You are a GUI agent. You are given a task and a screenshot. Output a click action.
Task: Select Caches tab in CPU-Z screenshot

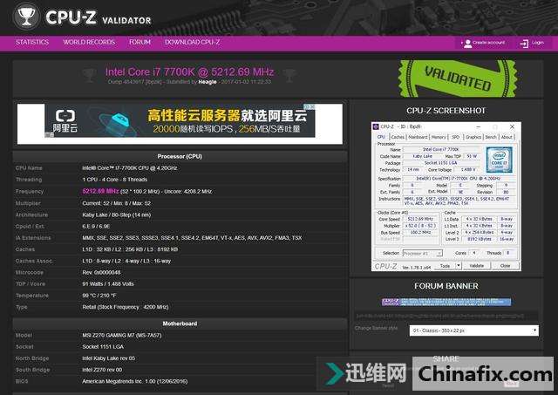[x=398, y=137]
